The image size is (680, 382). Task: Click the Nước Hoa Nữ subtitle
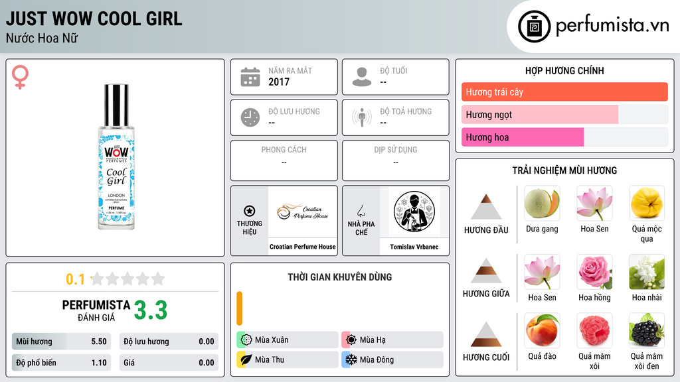pyautogui.click(x=42, y=38)
